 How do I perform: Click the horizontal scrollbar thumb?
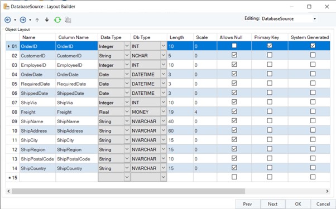pos(128,191)
